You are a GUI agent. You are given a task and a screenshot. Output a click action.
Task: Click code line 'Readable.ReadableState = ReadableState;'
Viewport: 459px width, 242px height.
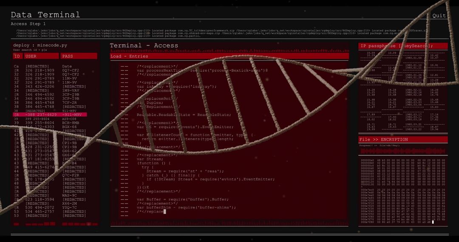184,115
